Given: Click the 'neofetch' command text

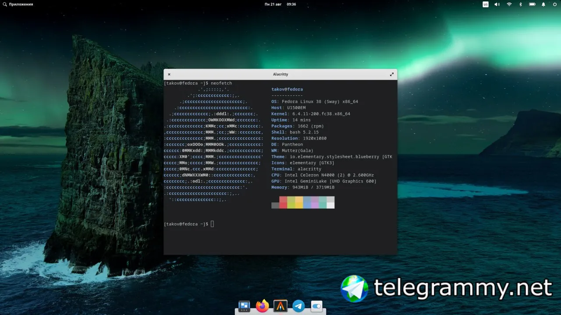Looking at the screenshot, I should [x=221, y=83].
